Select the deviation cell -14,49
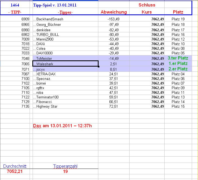The image size is (198, 180). (x=114, y=58)
